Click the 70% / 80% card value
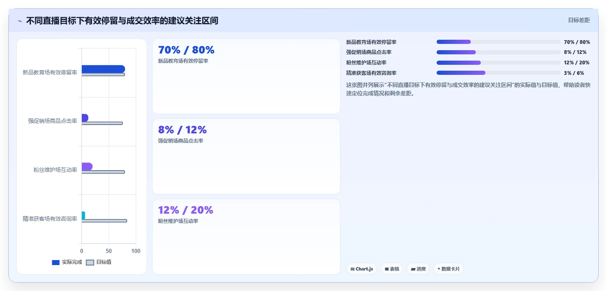The height and width of the screenshot is (291, 607). pos(186,50)
